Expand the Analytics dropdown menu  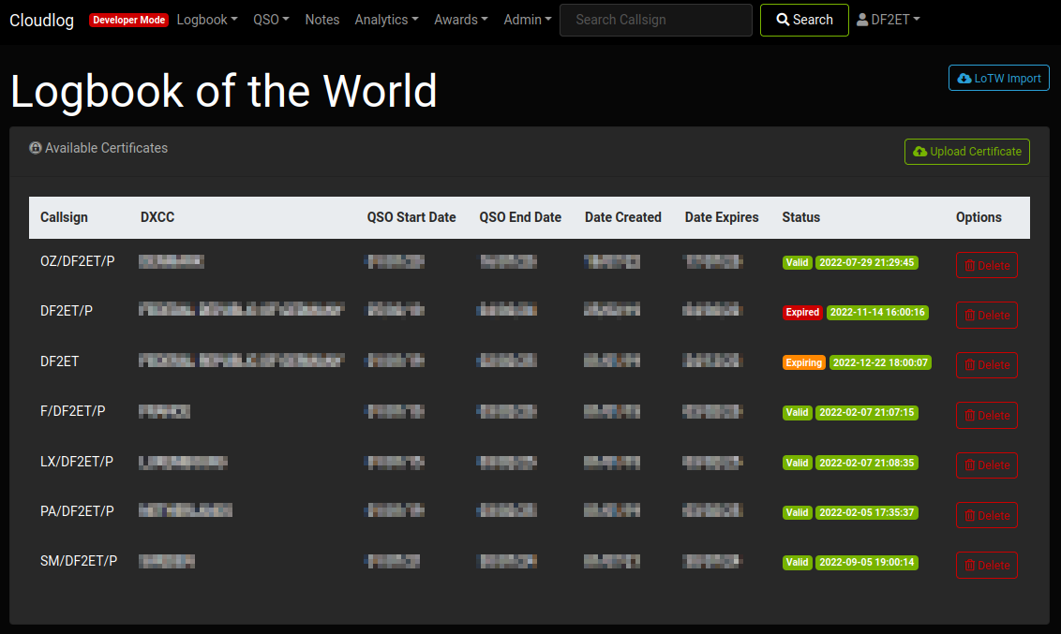coord(386,20)
